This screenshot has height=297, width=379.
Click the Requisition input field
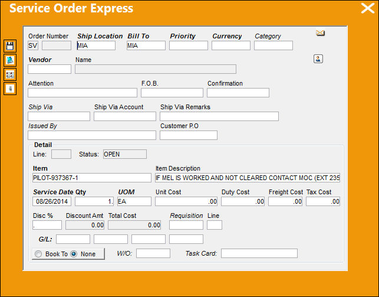coord(186,225)
